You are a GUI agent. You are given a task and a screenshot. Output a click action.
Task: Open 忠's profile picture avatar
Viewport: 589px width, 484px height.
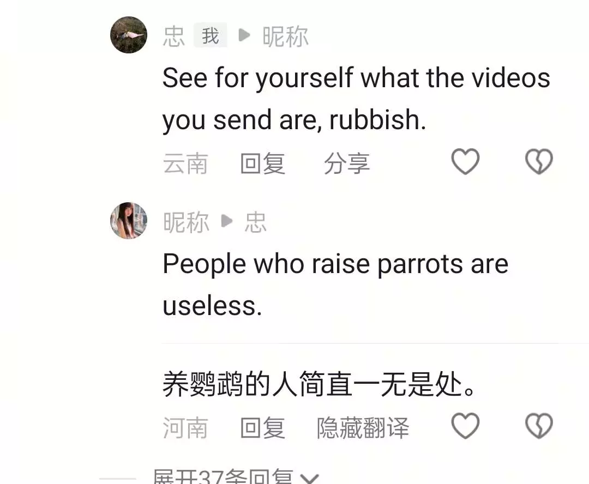click(129, 34)
